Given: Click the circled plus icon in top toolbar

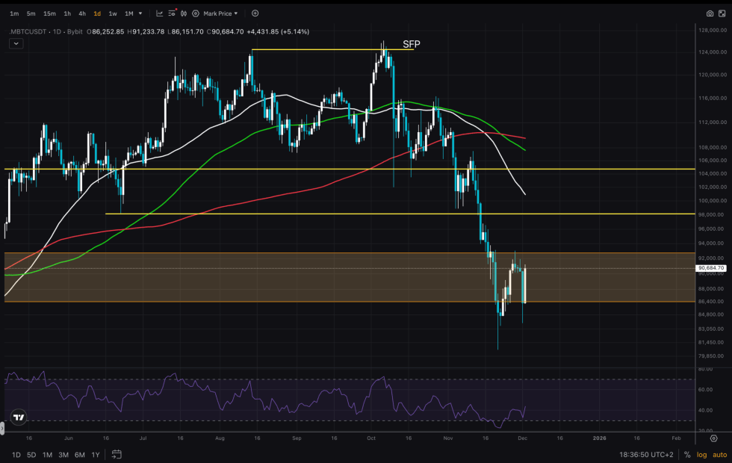Looking at the screenshot, I should pyautogui.click(x=255, y=13).
